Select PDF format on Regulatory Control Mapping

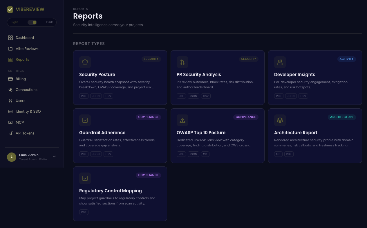pyautogui.click(x=84, y=212)
